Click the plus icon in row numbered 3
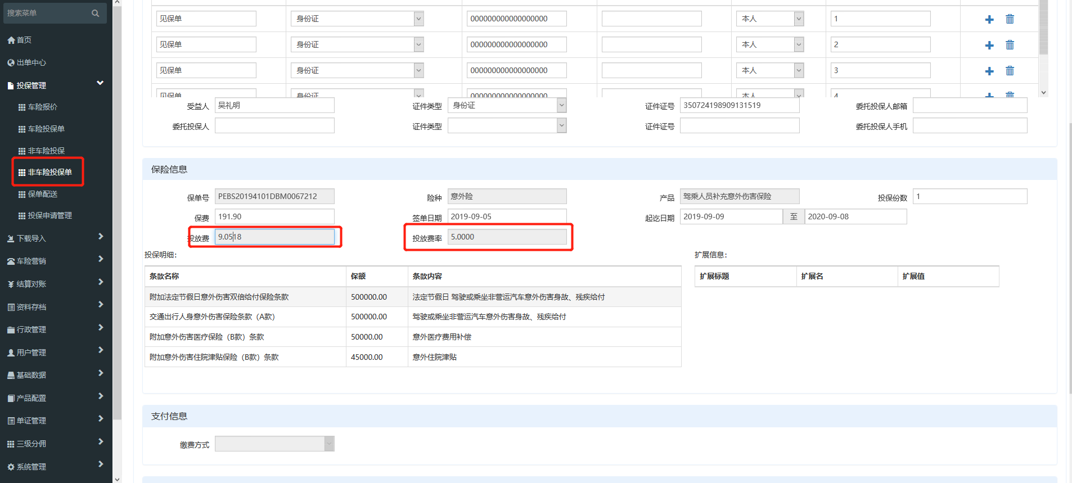This screenshot has width=1072, height=483. 989,71
